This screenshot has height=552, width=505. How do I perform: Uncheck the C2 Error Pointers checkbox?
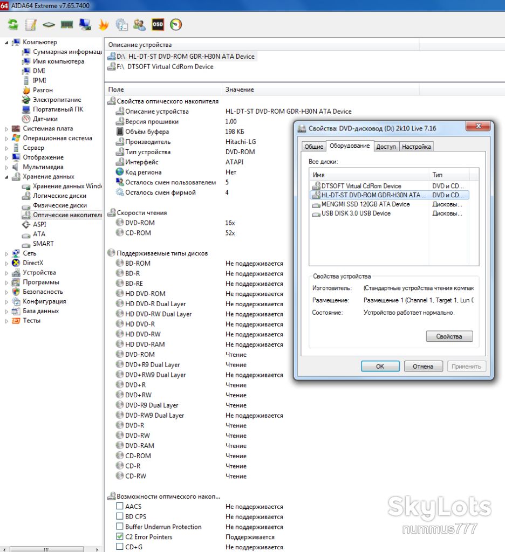coord(119,536)
